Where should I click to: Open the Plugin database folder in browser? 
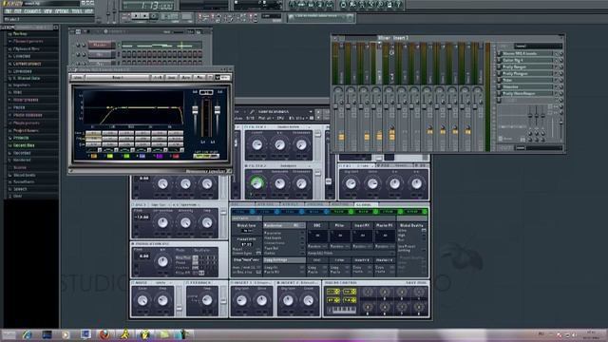coord(28,115)
